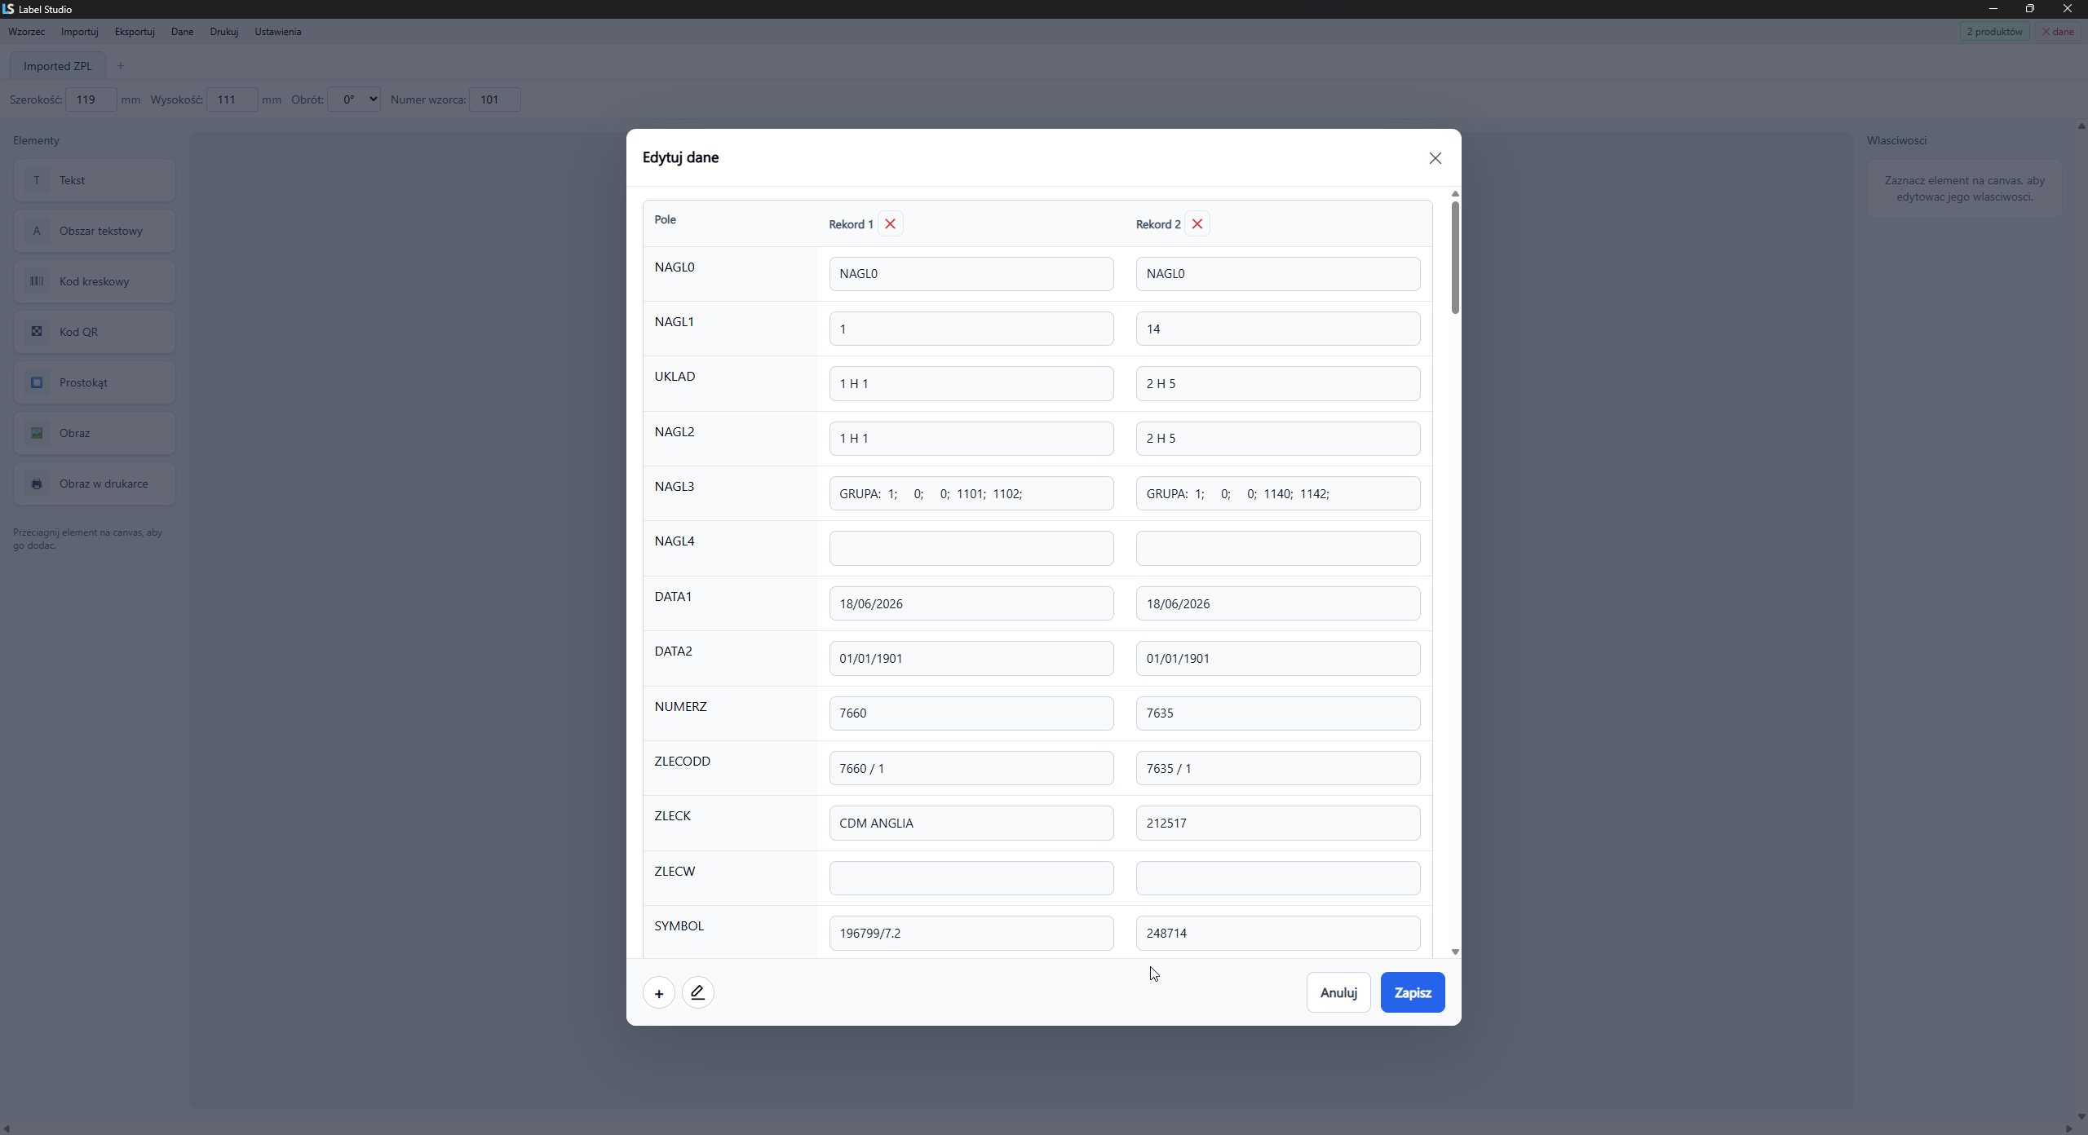2088x1135 pixels.
Task: Edit NAGL1 field of Rekord 1
Action: pyautogui.click(x=971, y=329)
